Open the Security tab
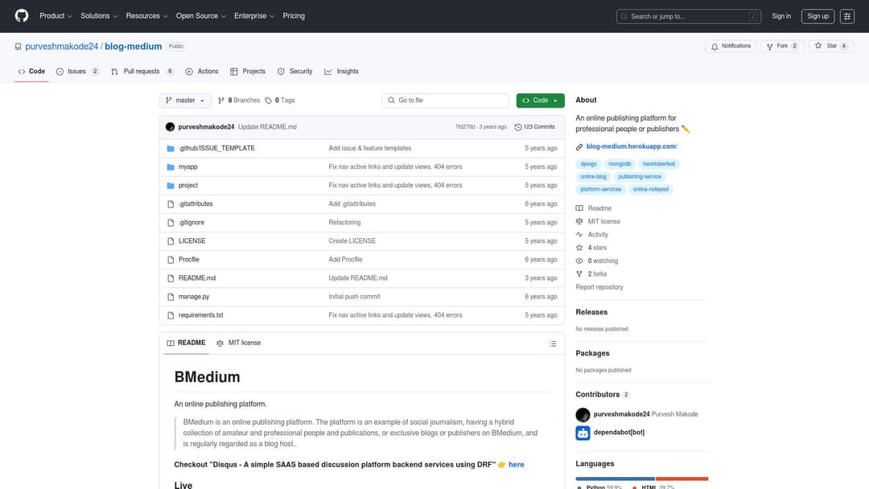Viewport: 869px width, 489px height. 294,72
